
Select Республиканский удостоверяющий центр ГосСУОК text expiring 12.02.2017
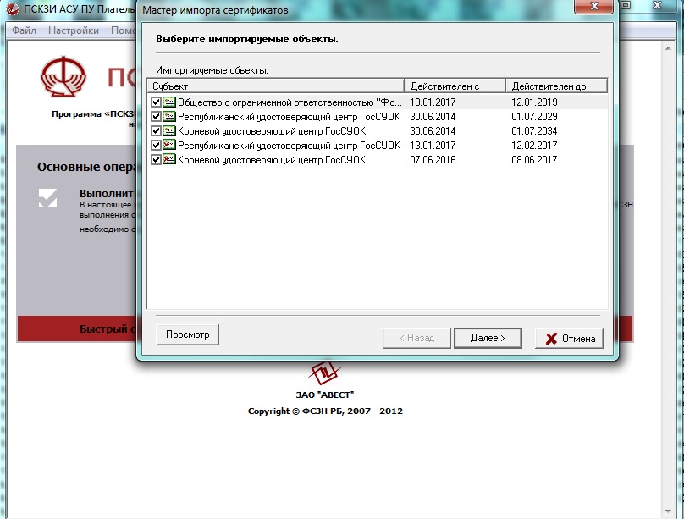pyautogui.click(x=289, y=146)
